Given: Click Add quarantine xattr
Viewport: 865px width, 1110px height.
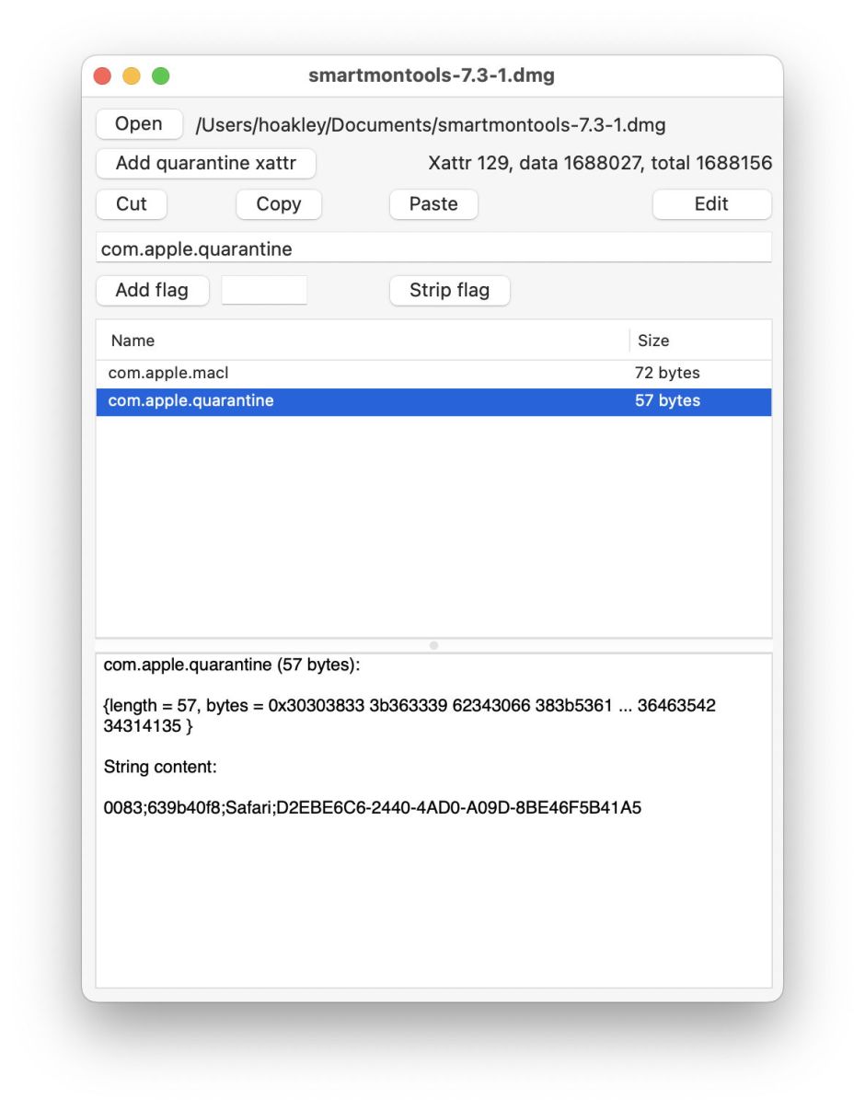Looking at the screenshot, I should [206, 163].
